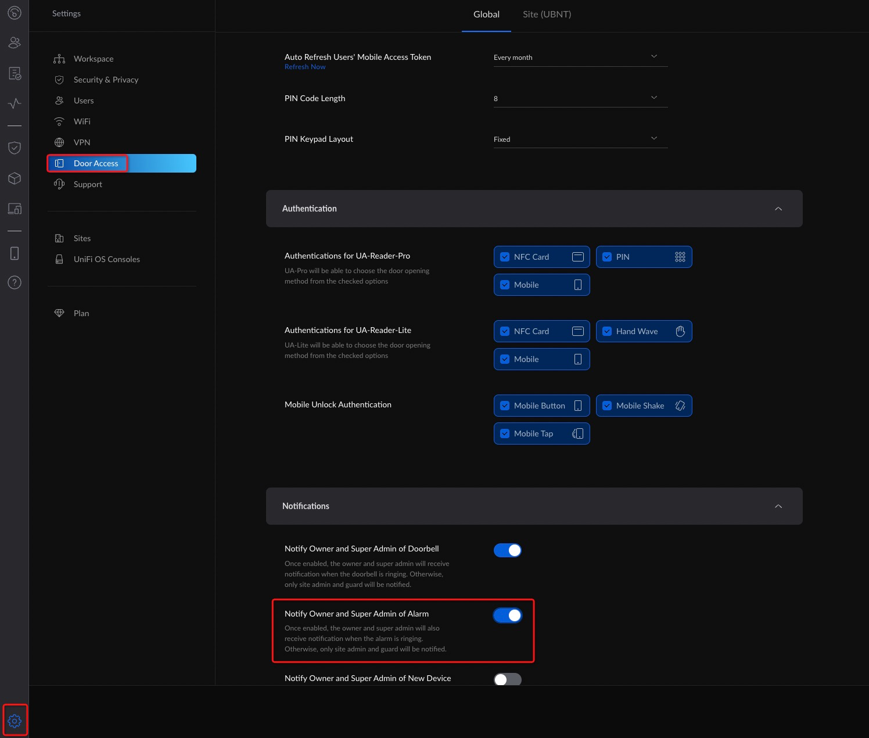This screenshot has width=869, height=738.
Task: Open the mobile device icon in left rail
Action: pyautogui.click(x=15, y=253)
